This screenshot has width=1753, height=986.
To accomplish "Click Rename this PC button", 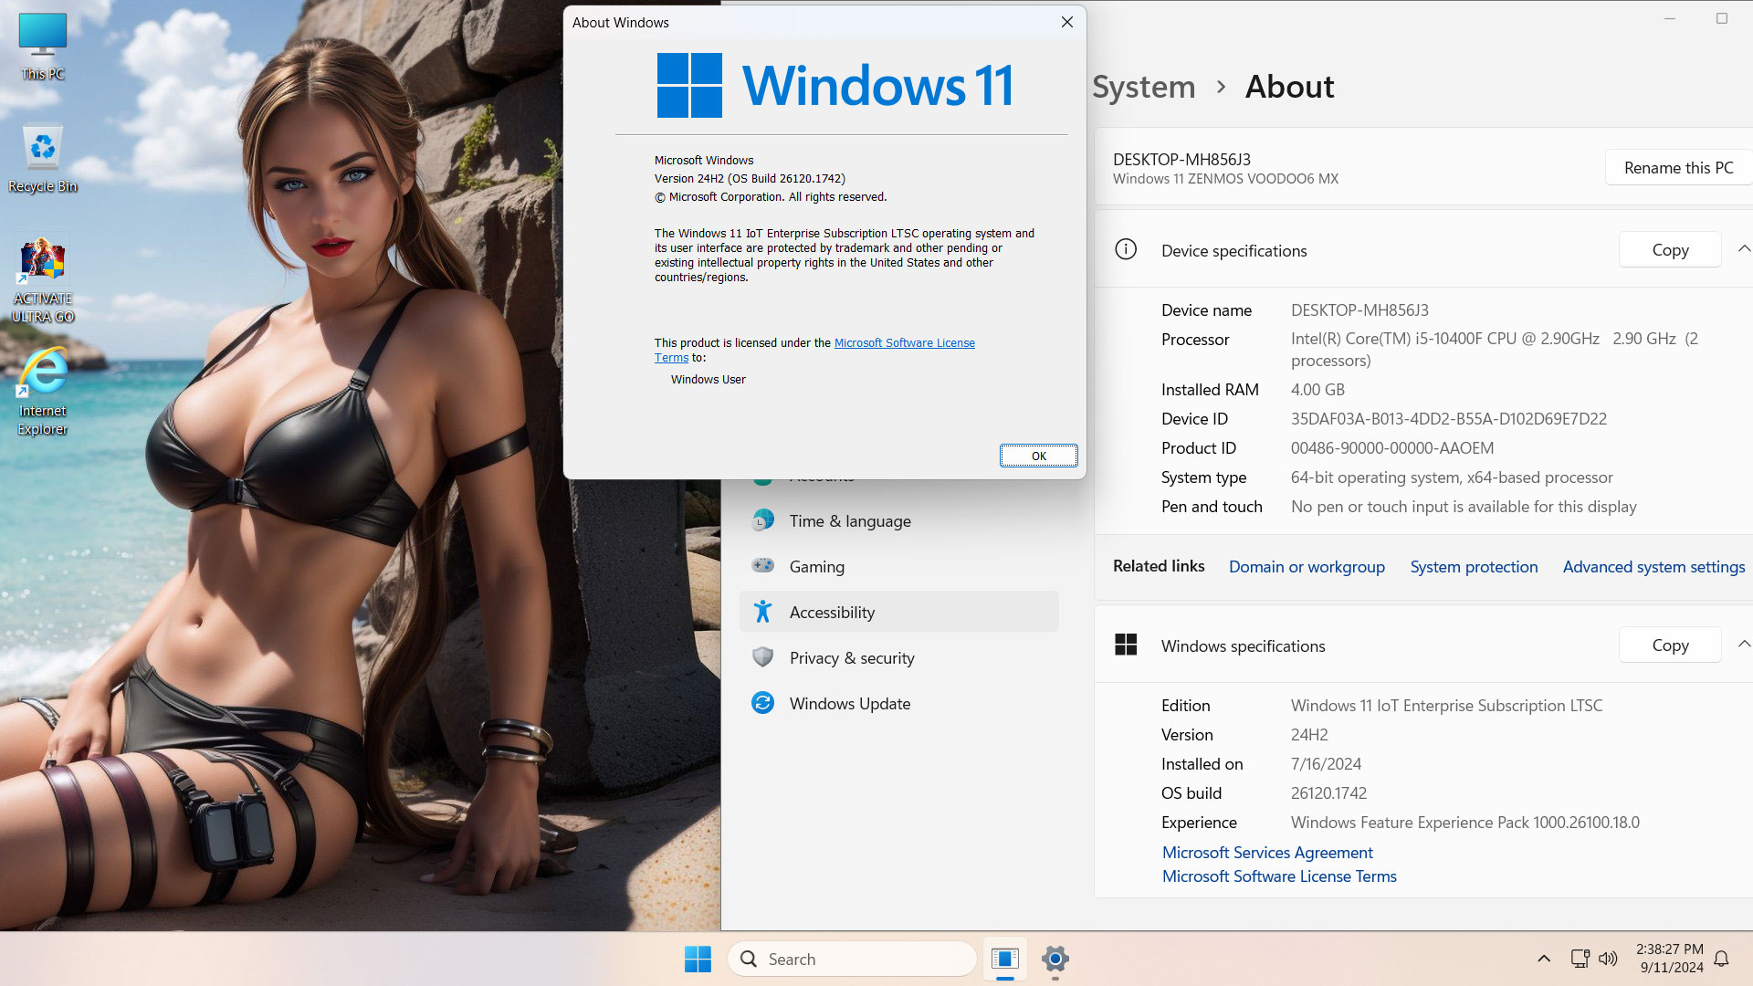I will 1678,168.
